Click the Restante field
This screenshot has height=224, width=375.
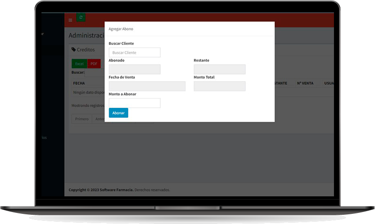click(220, 69)
